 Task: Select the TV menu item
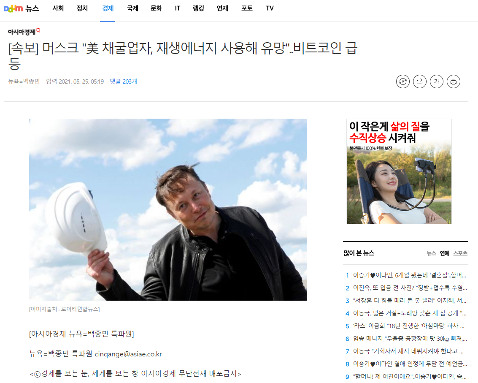(270, 8)
